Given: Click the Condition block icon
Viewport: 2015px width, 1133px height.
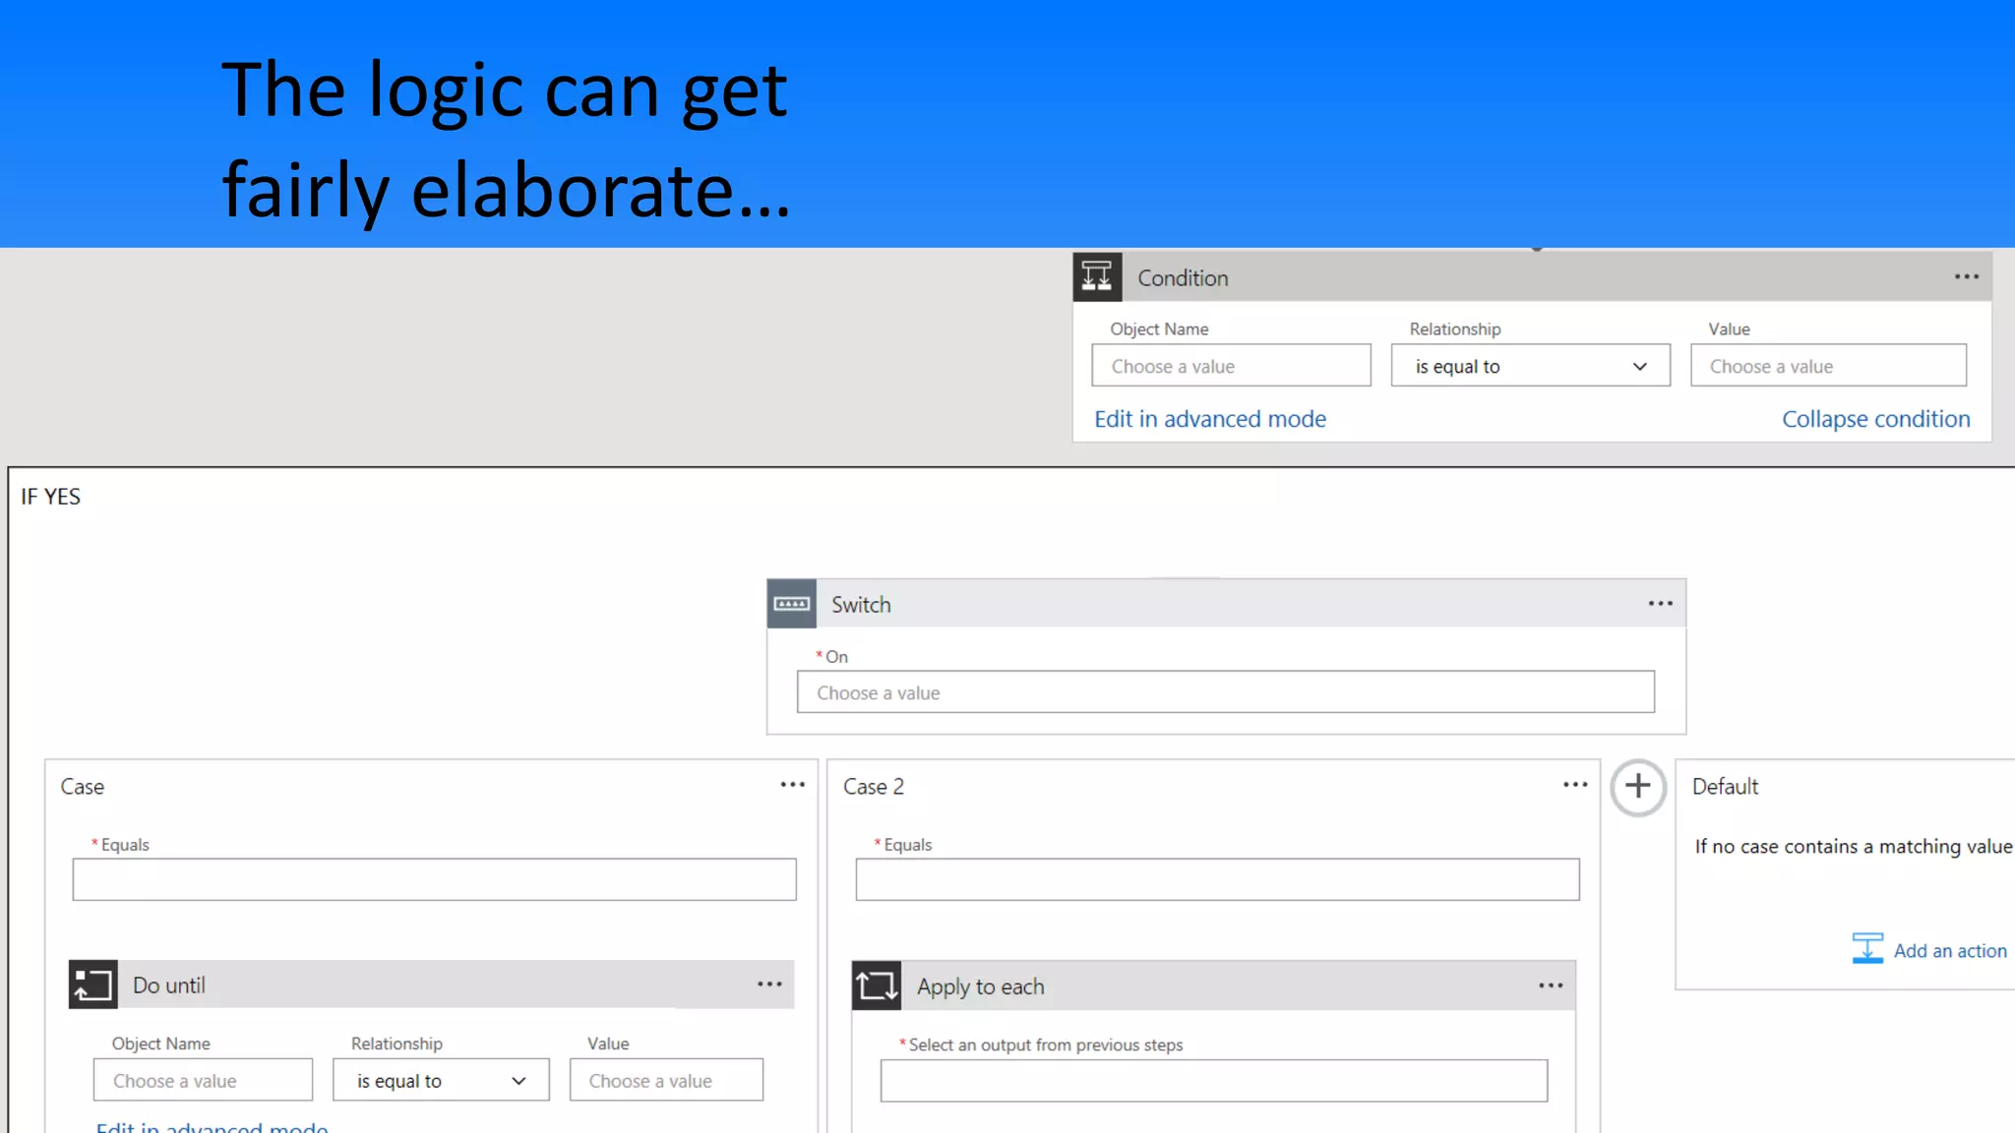Looking at the screenshot, I should [x=1096, y=277].
